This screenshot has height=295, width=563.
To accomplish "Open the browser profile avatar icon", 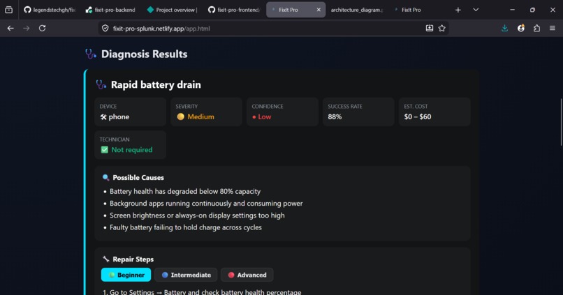I will tap(521, 28).
